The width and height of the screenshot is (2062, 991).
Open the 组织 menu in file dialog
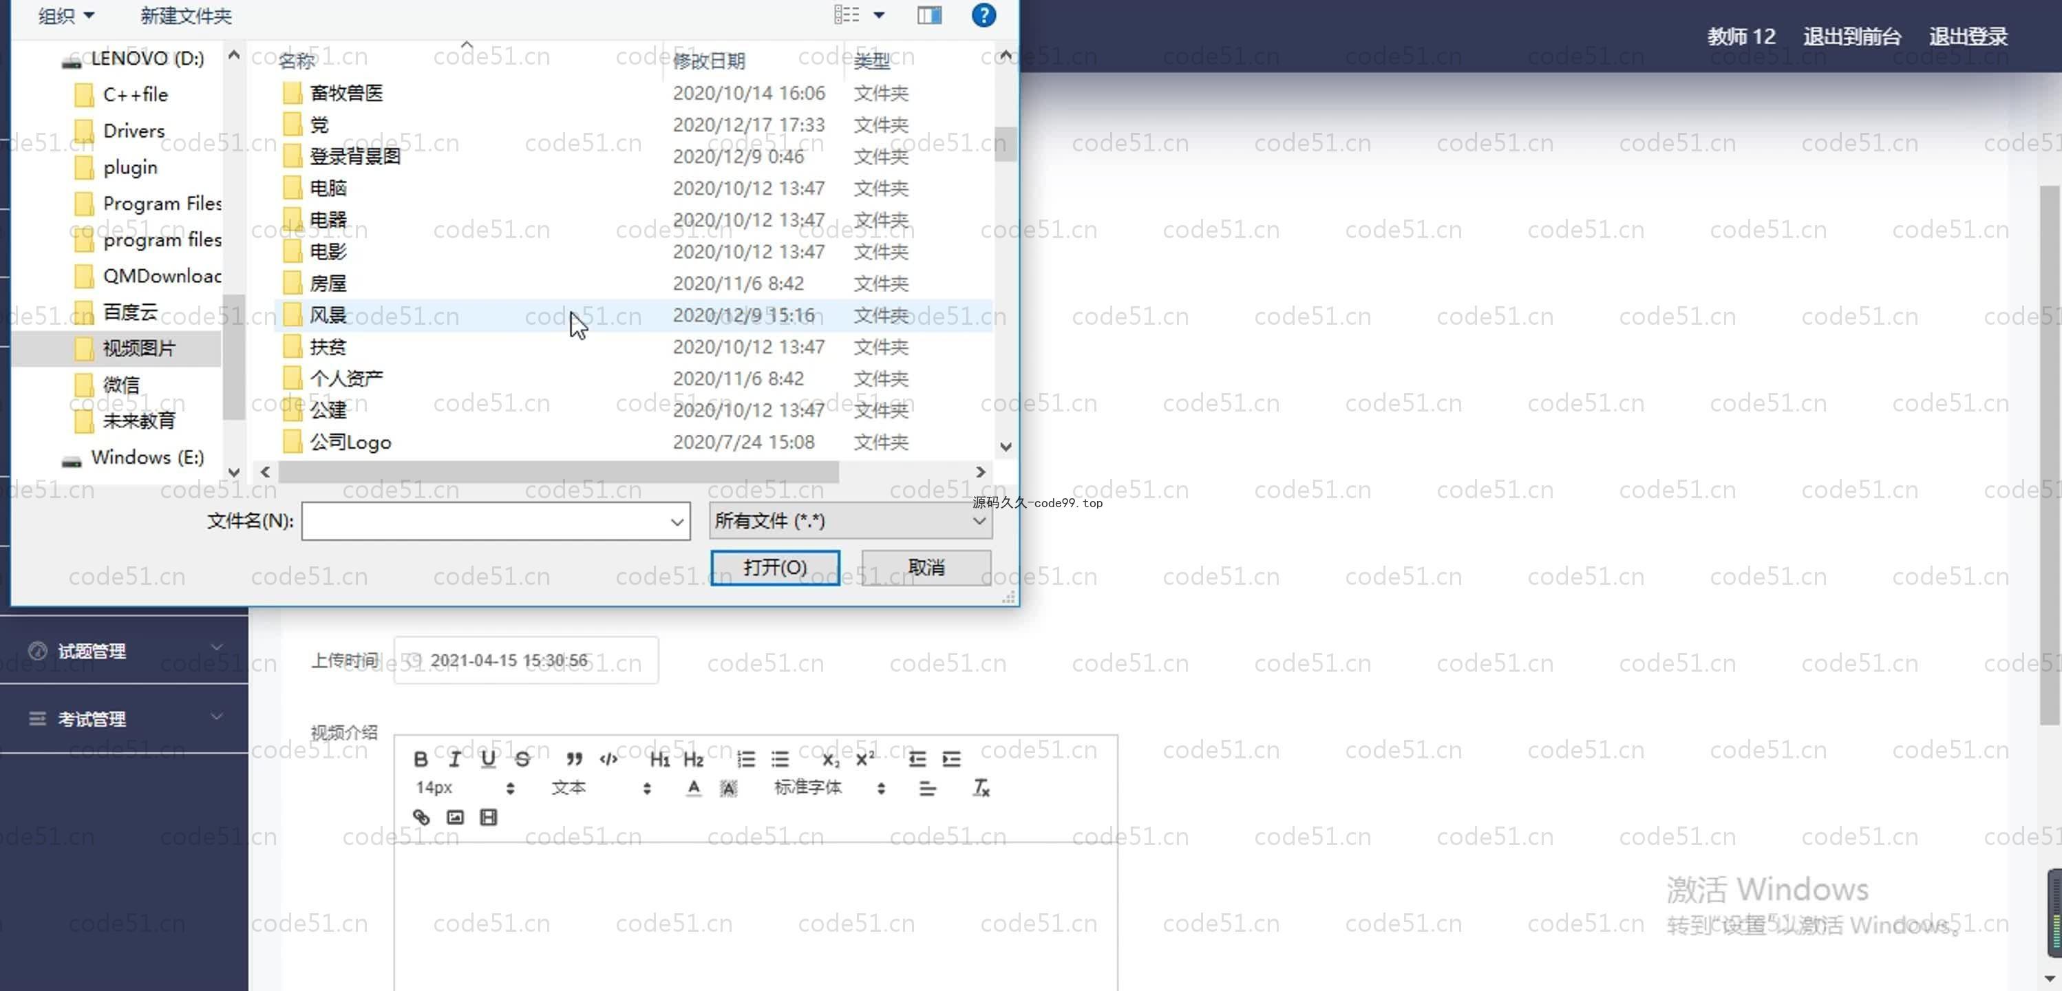tap(67, 16)
